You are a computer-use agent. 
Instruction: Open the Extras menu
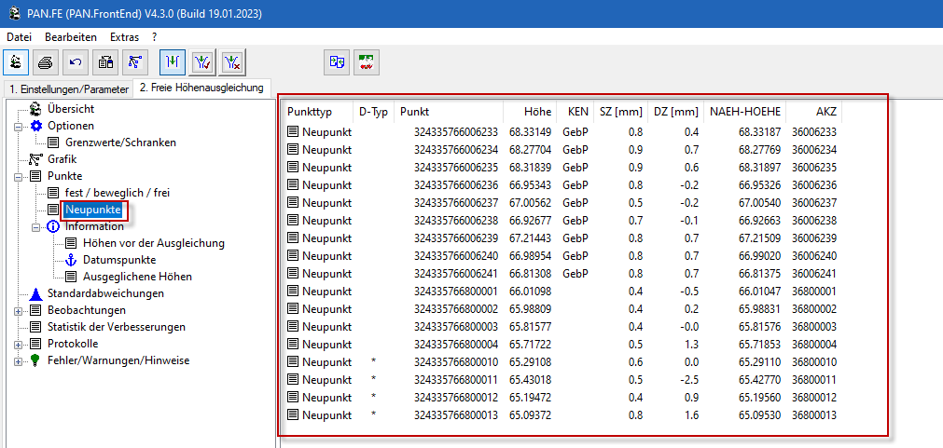point(124,36)
